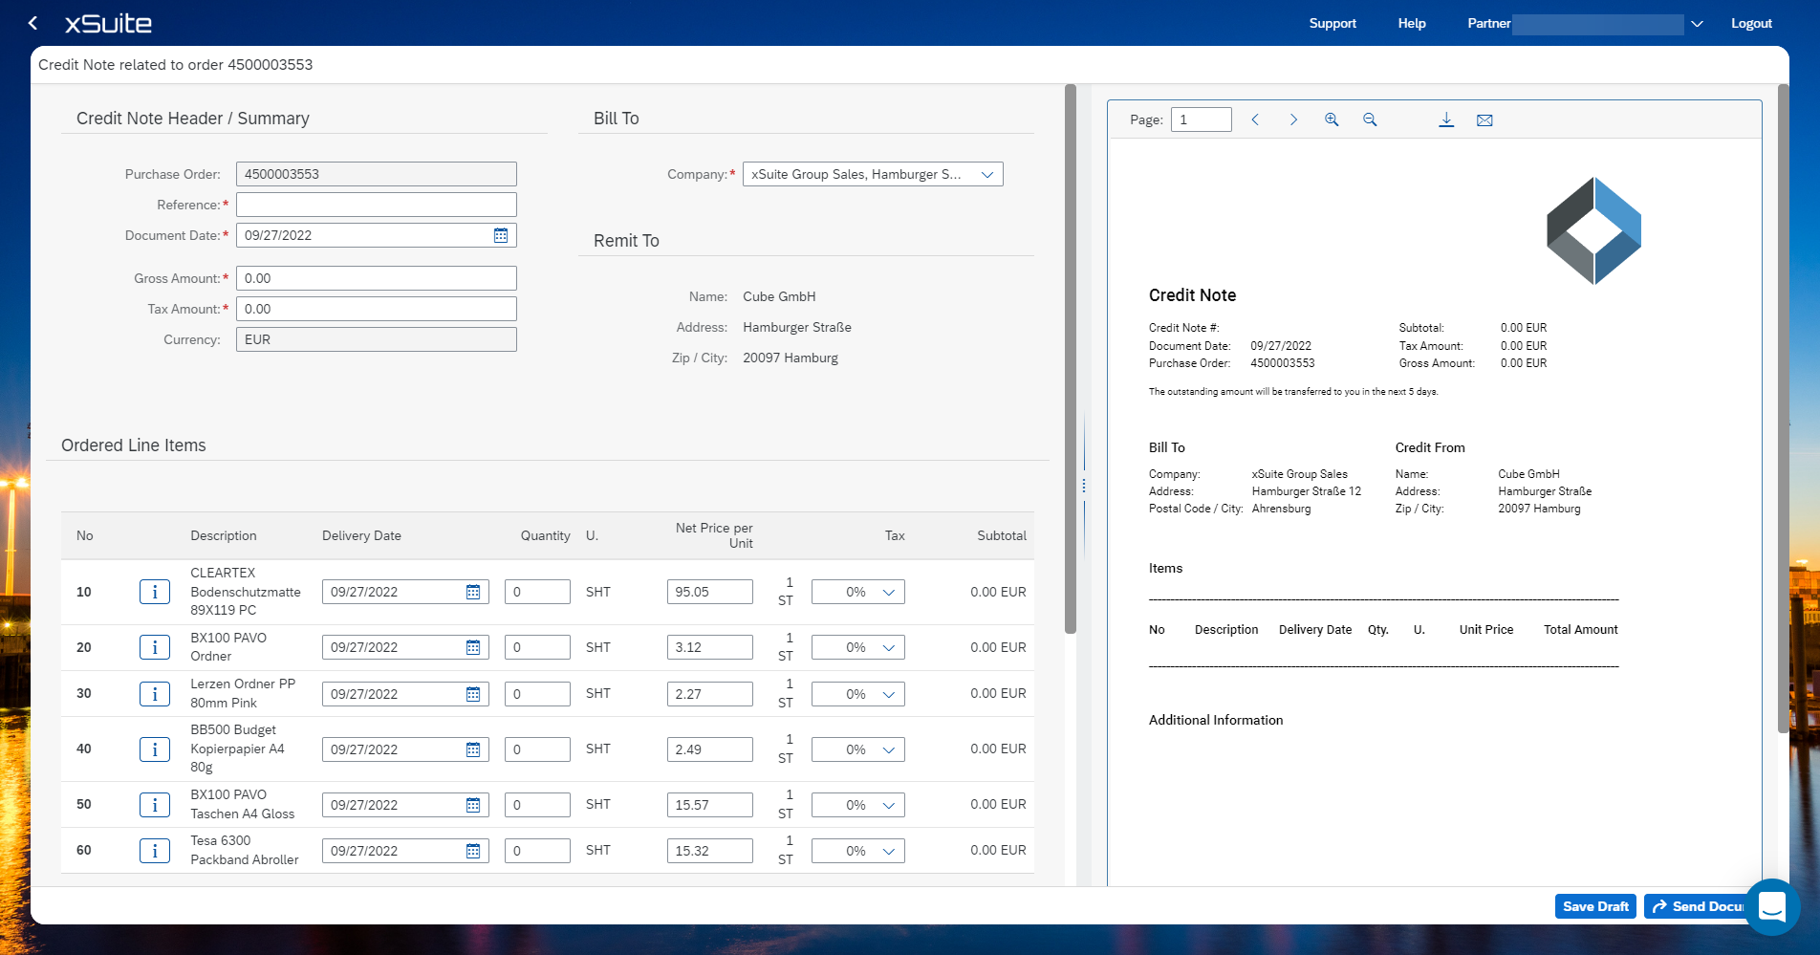Show info for item 40 Kopierpapier
The height and width of the screenshot is (955, 1820).
[155, 749]
